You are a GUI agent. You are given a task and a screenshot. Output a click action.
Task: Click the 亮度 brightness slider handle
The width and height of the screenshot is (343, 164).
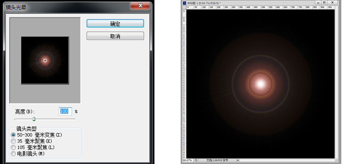(34, 119)
